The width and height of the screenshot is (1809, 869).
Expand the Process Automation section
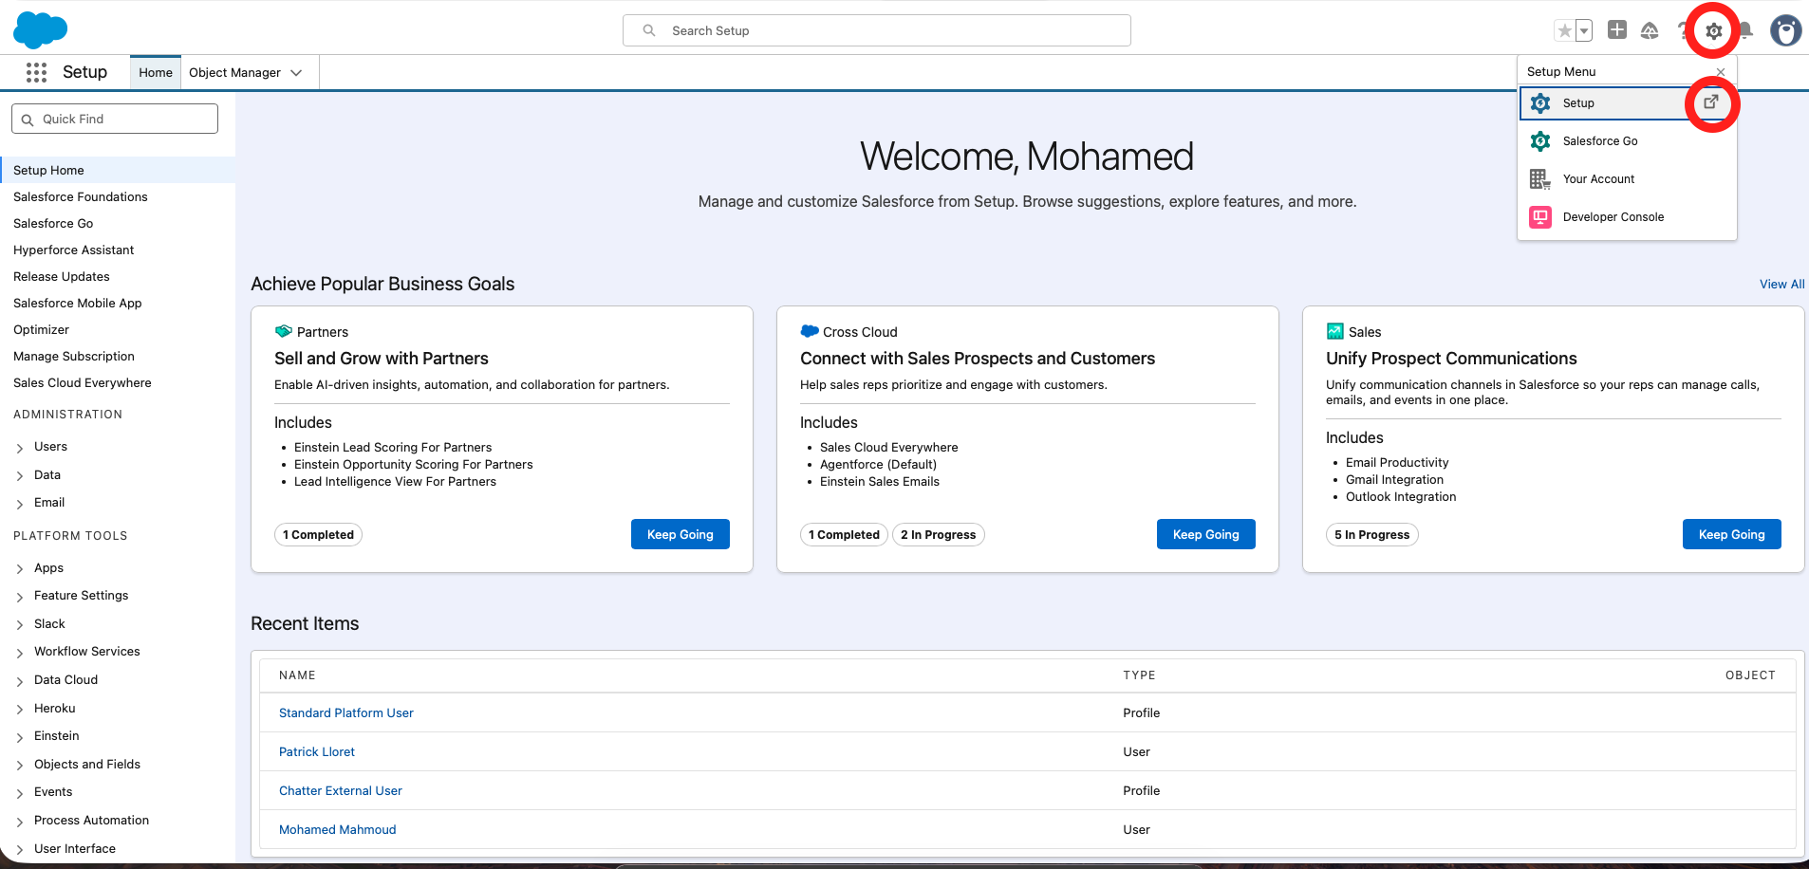20,822
